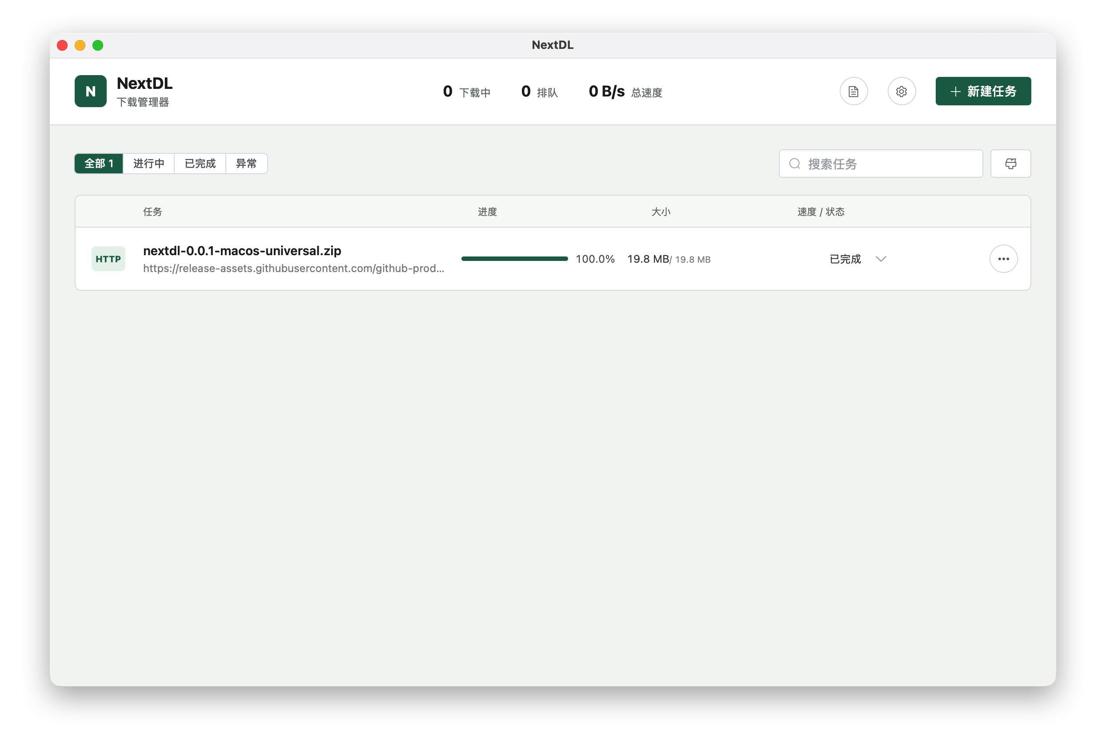Click the NextDL green N logo
This screenshot has height=753, width=1106.
click(x=90, y=92)
